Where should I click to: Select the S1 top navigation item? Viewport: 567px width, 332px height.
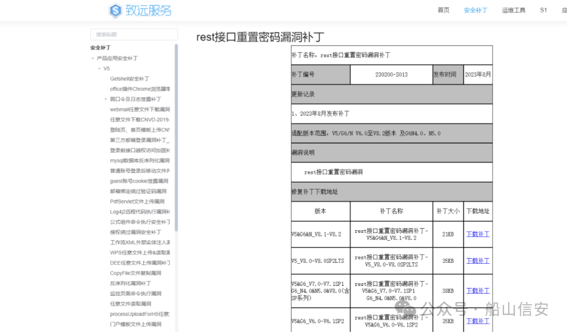click(543, 10)
